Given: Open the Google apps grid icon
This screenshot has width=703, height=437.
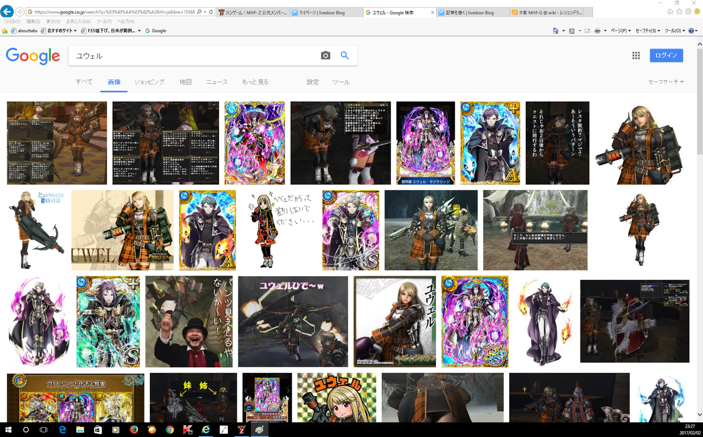Looking at the screenshot, I should [x=636, y=55].
